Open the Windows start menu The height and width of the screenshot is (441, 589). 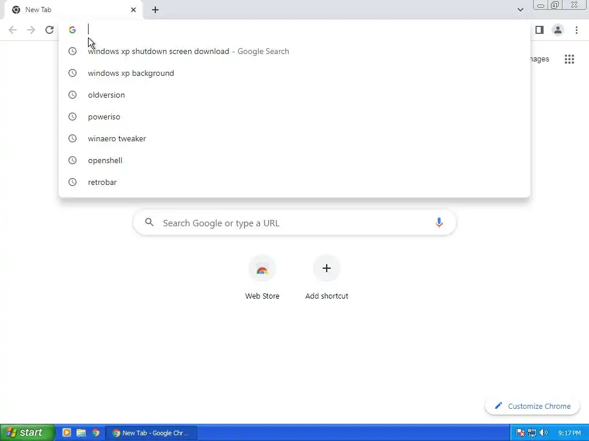click(27, 432)
